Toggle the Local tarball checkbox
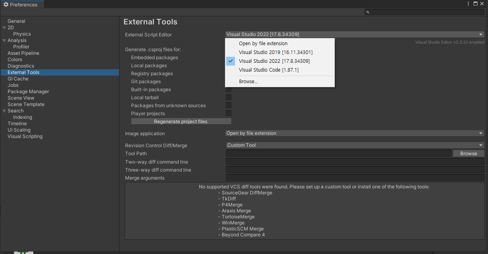Viewport: 488px width, 254px height. click(x=228, y=97)
